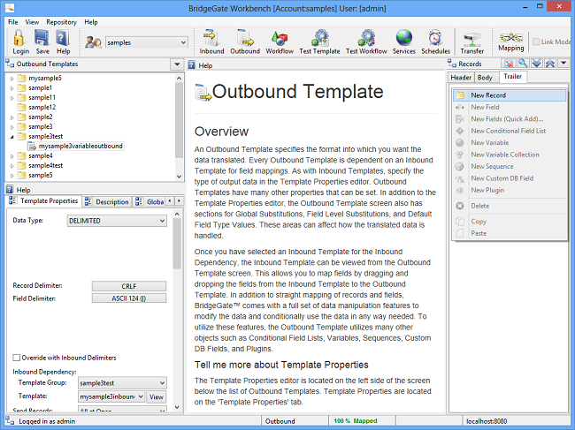Collapse the sample3test folder
575x430 pixels.
click(x=12, y=137)
